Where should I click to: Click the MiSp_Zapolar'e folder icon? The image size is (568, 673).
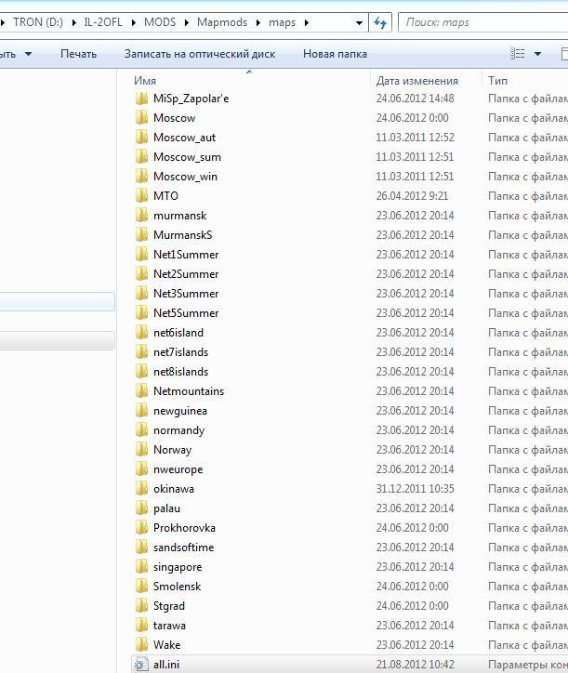(x=141, y=99)
